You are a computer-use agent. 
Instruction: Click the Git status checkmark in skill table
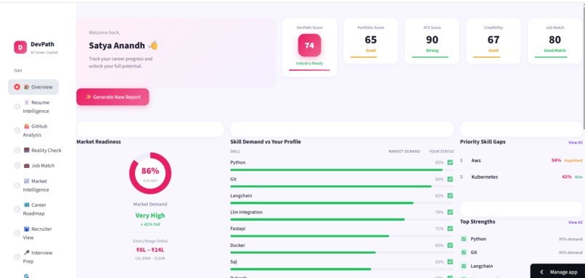pyautogui.click(x=450, y=180)
